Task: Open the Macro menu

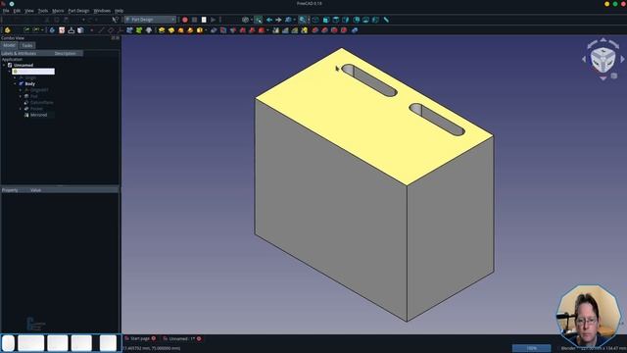Action: click(58, 11)
